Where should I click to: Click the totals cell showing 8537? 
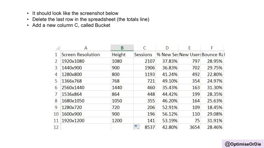(x=145, y=127)
